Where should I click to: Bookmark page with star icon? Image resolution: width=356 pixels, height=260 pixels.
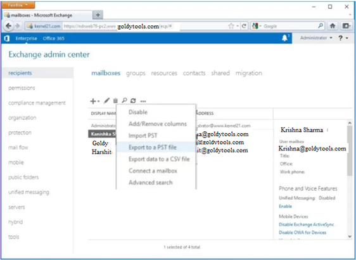(231, 26)
